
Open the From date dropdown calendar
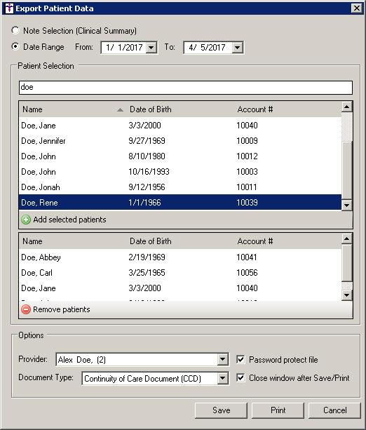click(x=151, y=48)
